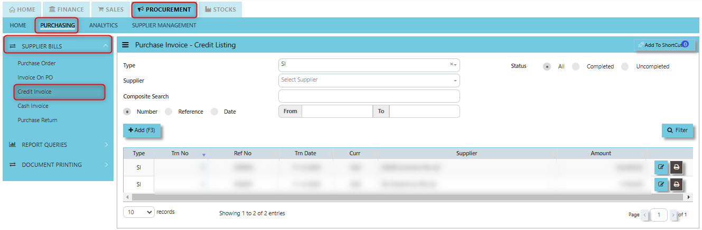Screen dimensions: 702x230
Task: Click the Composite Search input field
Action: tap(369, 96)
